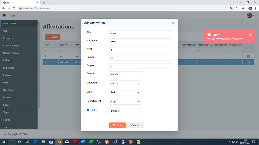The height and width of the screenshot is (145, 259).
Task: Cancel the Add Affectation form
Action: tap(135, 125)
